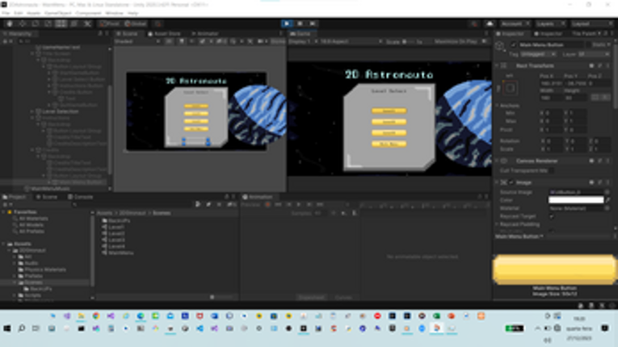The height and width of the screenshot is (347, 618).
Task: Pick color with the eyedropper icon
Action: 608,200
